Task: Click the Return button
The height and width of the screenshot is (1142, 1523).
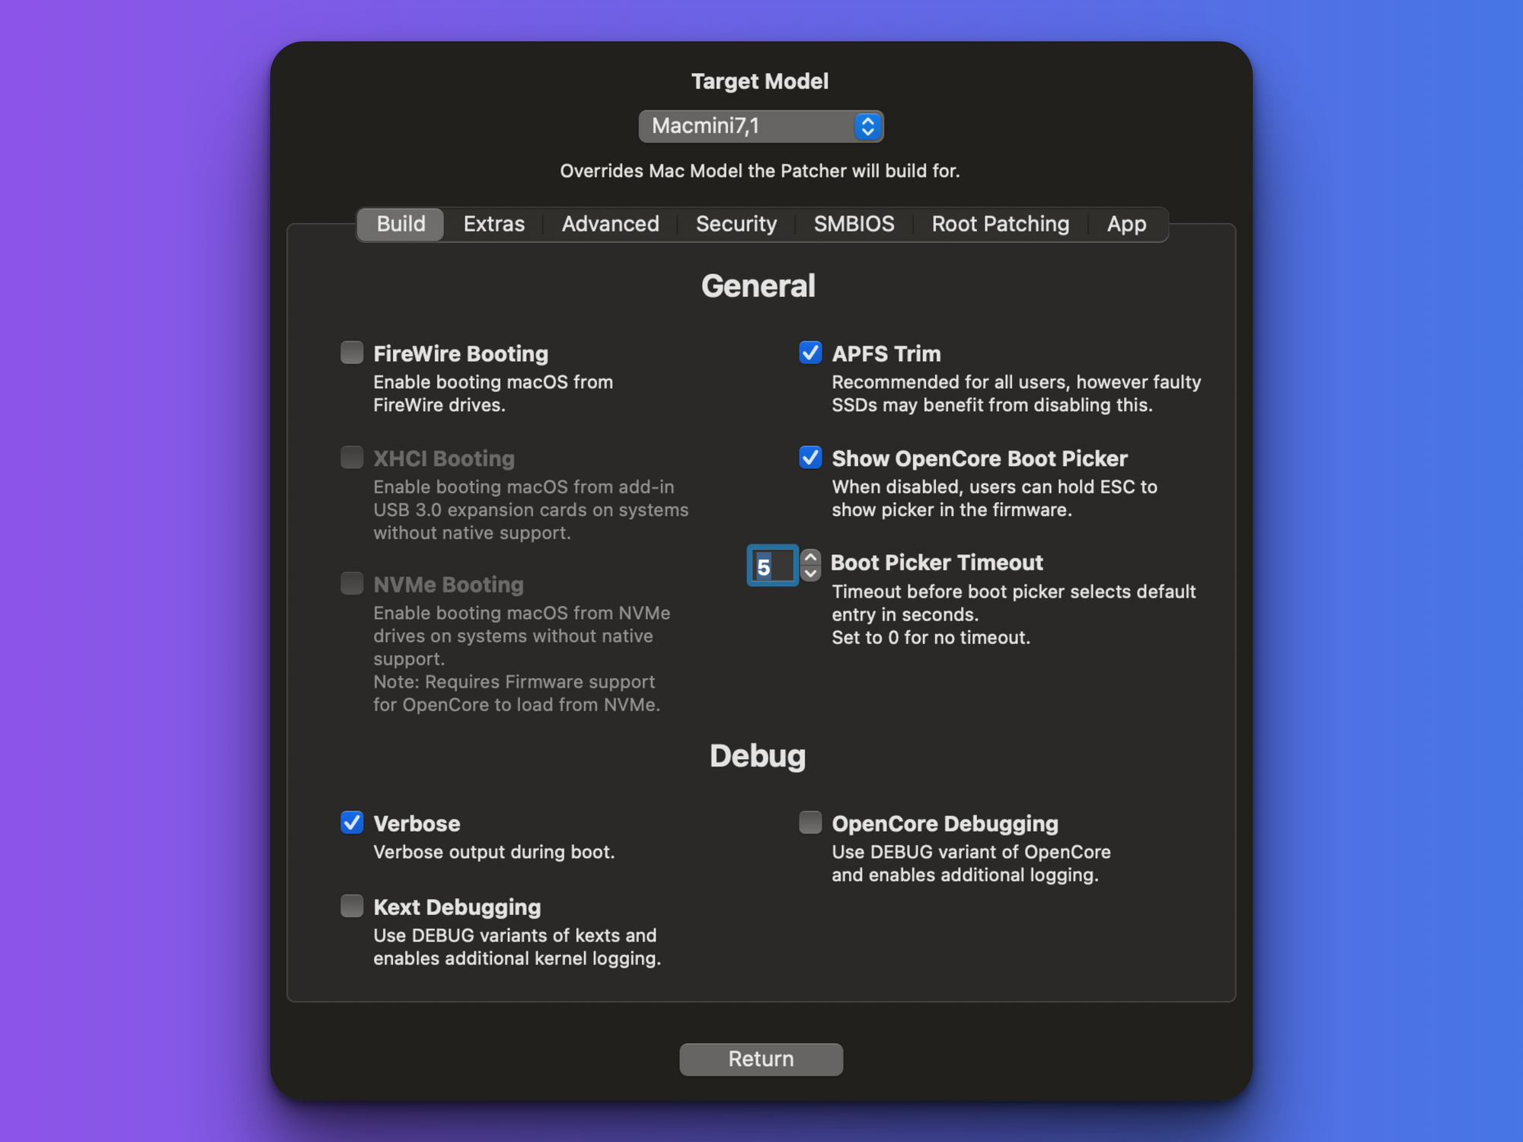Action: tap(761, 1059)
